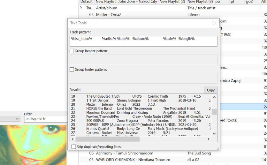Image resolution: width=267 pixels, height=165 pixels.
Task: Click the results horizontal scrollbar thumb
Action: (x=107, y=139)
